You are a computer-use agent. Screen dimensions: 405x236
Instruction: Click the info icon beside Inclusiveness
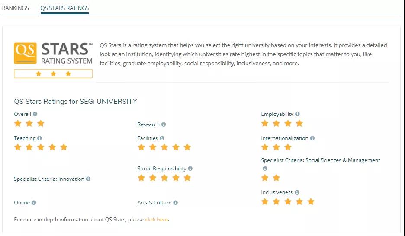297,192
